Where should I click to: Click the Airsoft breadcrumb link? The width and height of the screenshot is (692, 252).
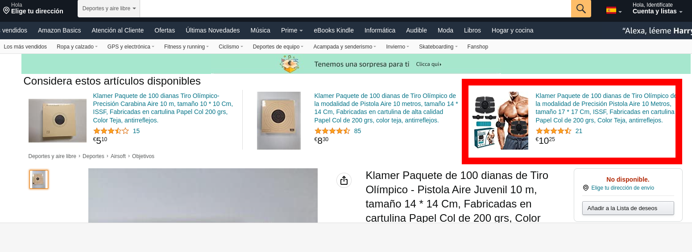tap(118, 156)
